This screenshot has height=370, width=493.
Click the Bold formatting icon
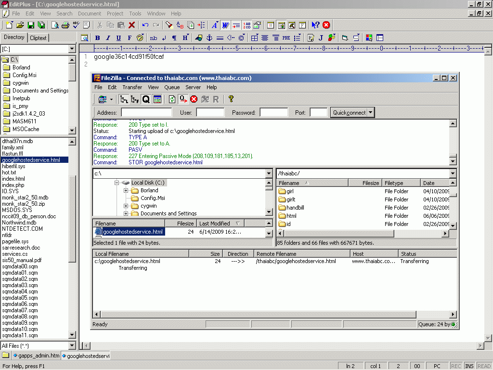click(x=98, y=38)
